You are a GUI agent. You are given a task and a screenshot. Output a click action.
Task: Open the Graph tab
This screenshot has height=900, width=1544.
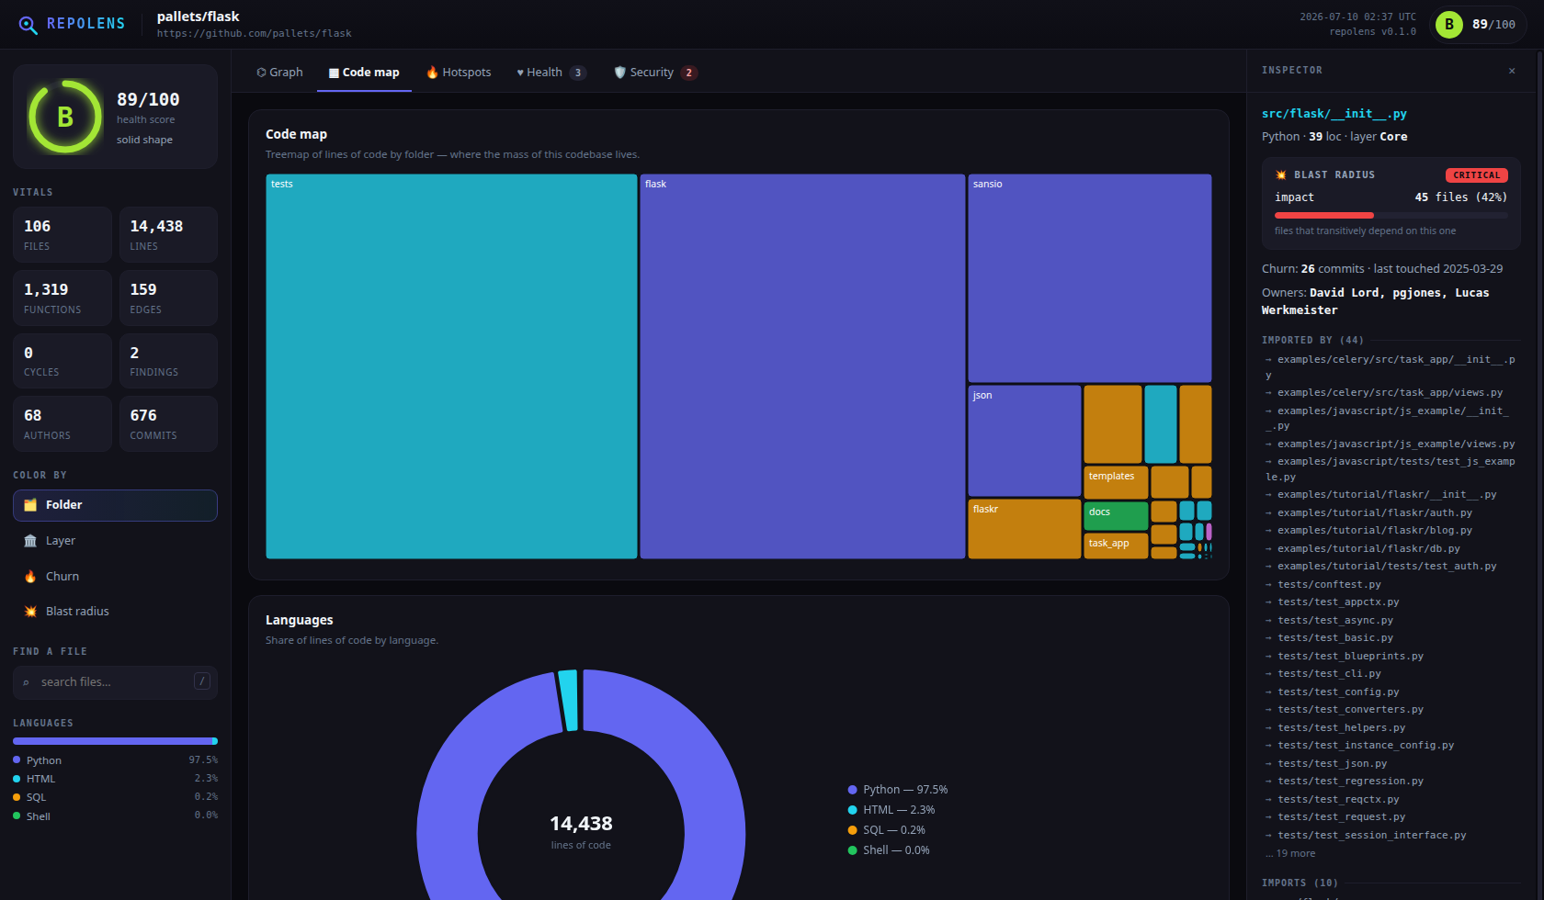click(x=279, y=73)
